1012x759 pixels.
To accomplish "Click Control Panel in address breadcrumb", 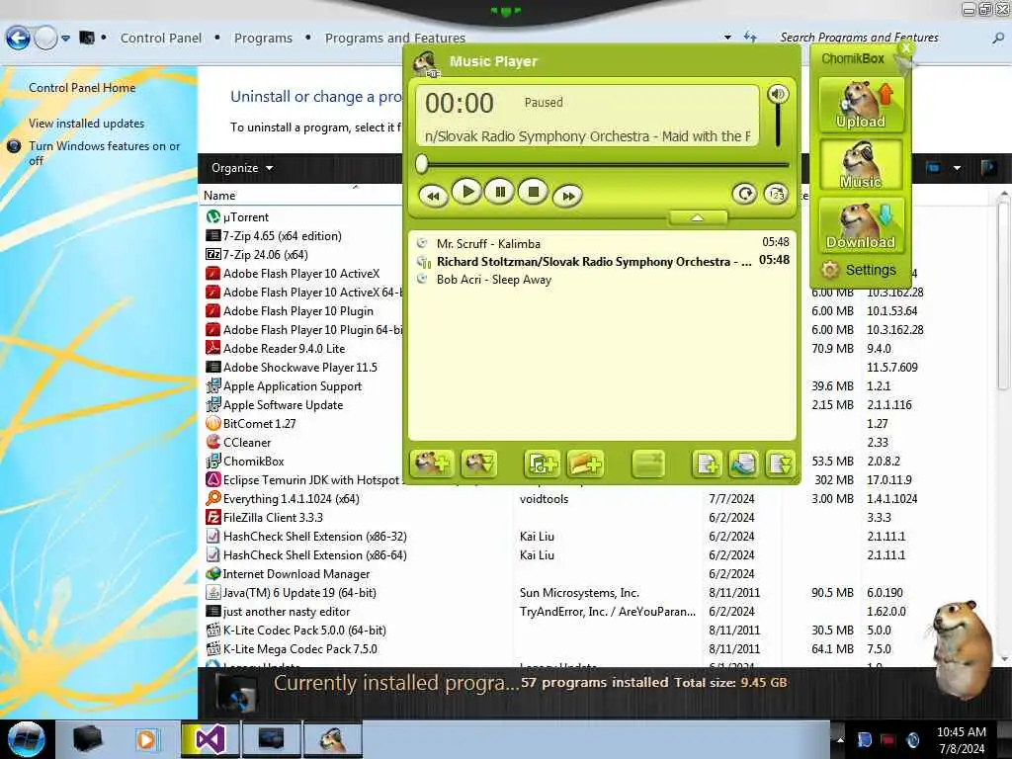I will tap(161, 39).
